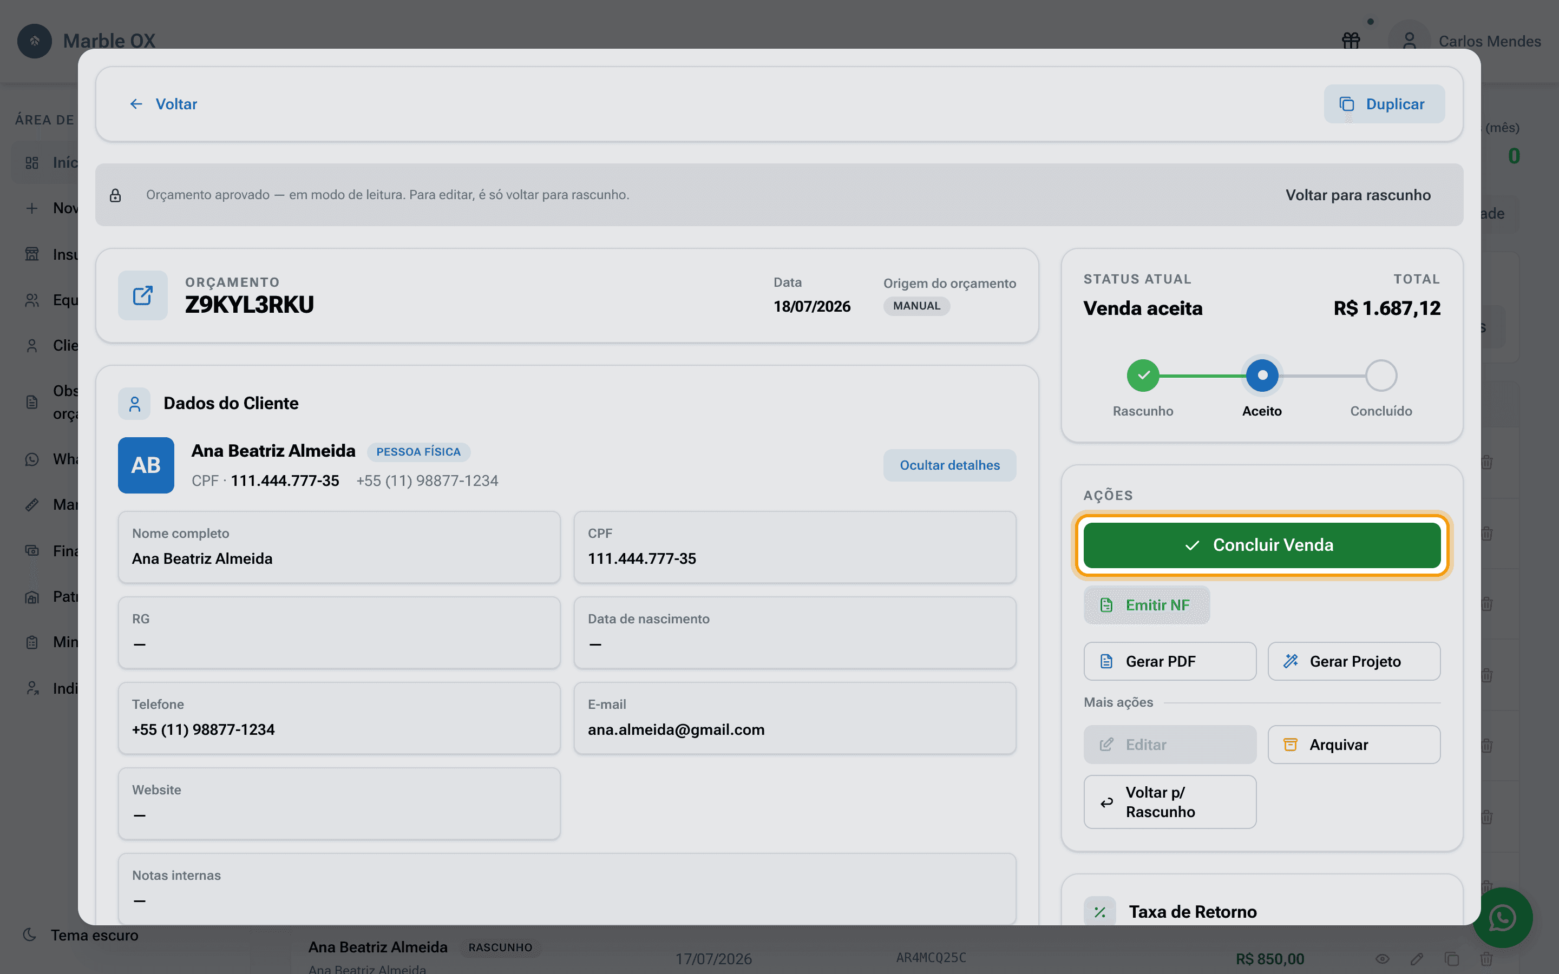Click the E-mail field ana.almeida@gmail.com

pyautogui.click(x=795, y=718)
